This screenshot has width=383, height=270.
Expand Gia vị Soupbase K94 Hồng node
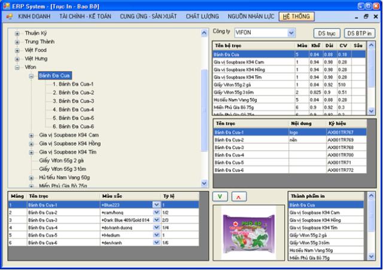[x=31, y=144]
